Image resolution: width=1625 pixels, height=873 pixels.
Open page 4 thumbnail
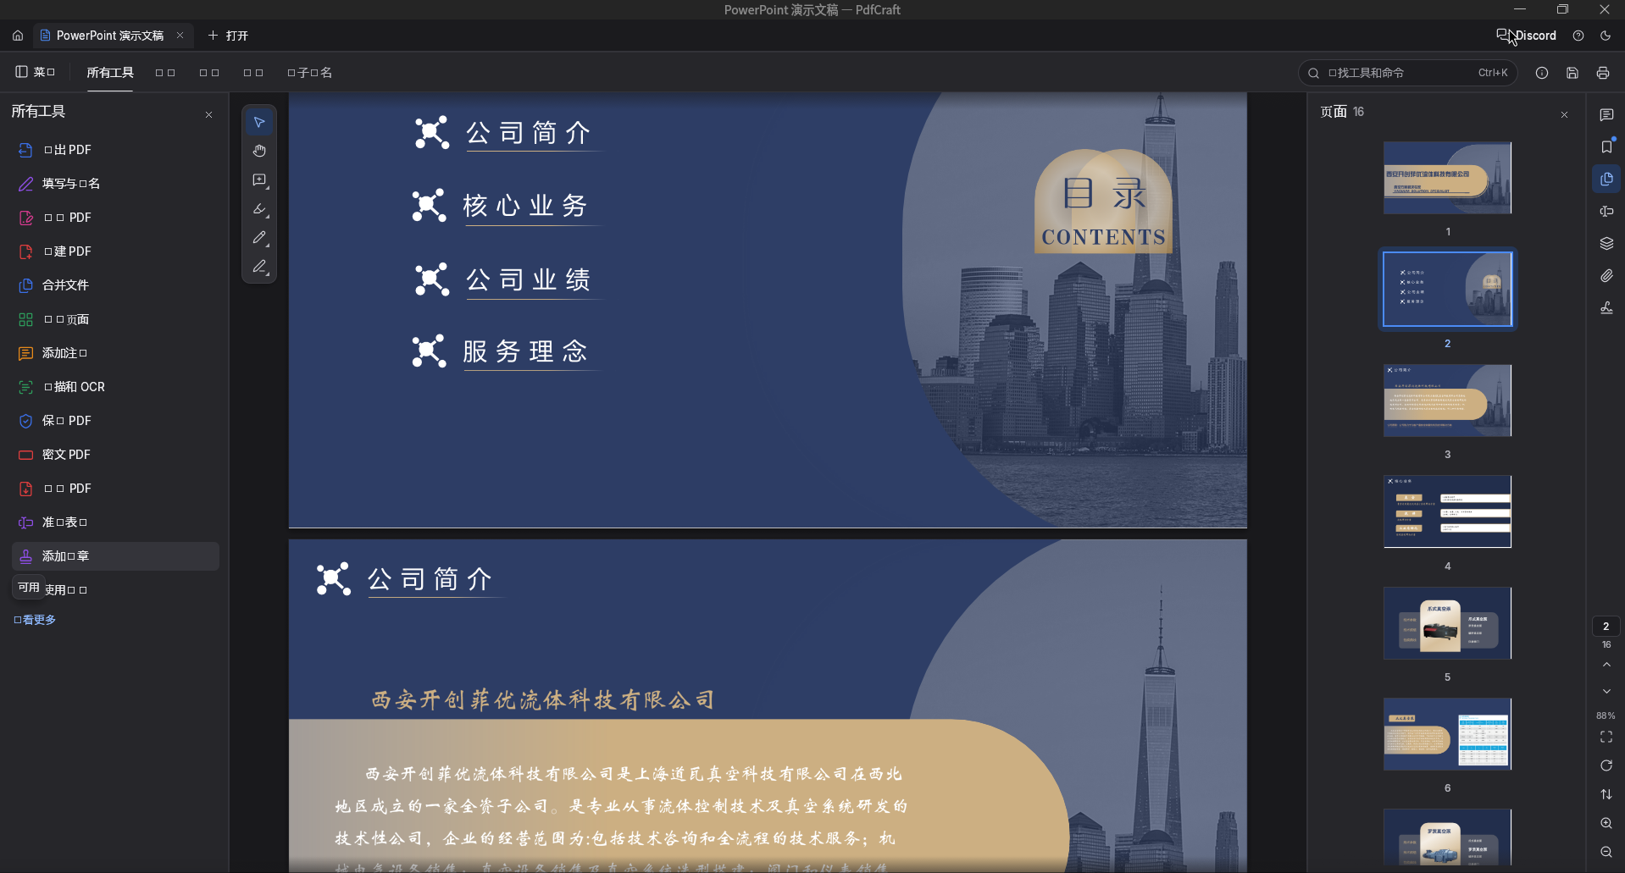[1447, 511]
